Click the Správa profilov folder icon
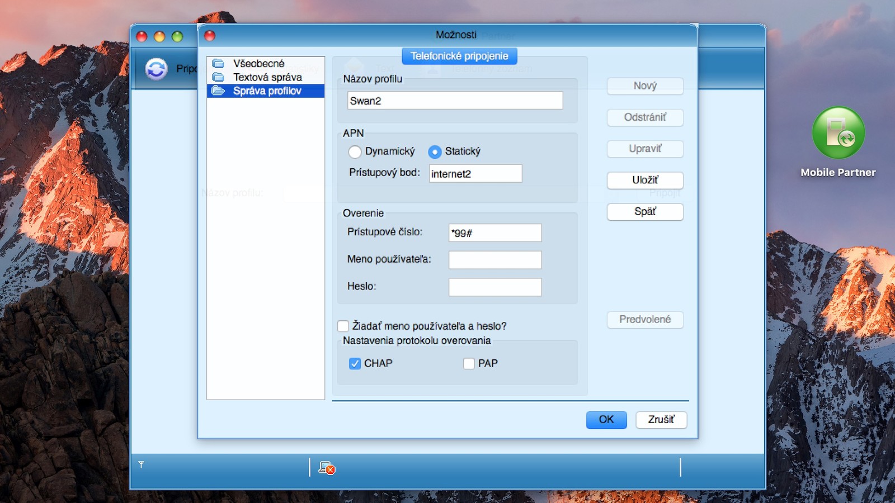Screen dimensions: 895x503 click(x=219, y=91)
